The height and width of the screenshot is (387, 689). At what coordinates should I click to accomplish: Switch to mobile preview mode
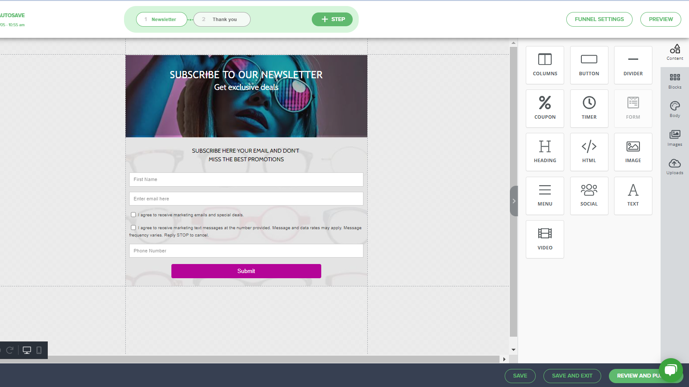(39, 350)
